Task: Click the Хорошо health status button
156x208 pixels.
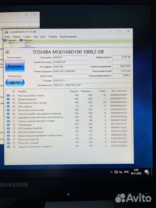Action: (x=15, y=66)
